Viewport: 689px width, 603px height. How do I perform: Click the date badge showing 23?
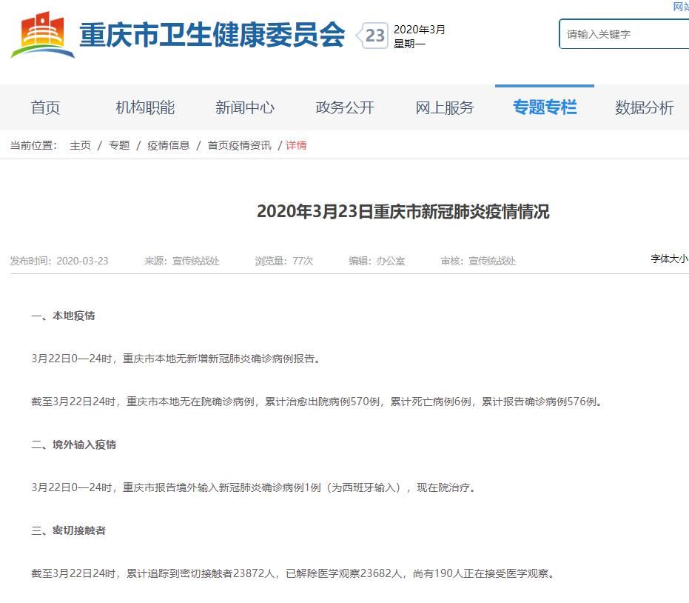click(x=375, y=36)
